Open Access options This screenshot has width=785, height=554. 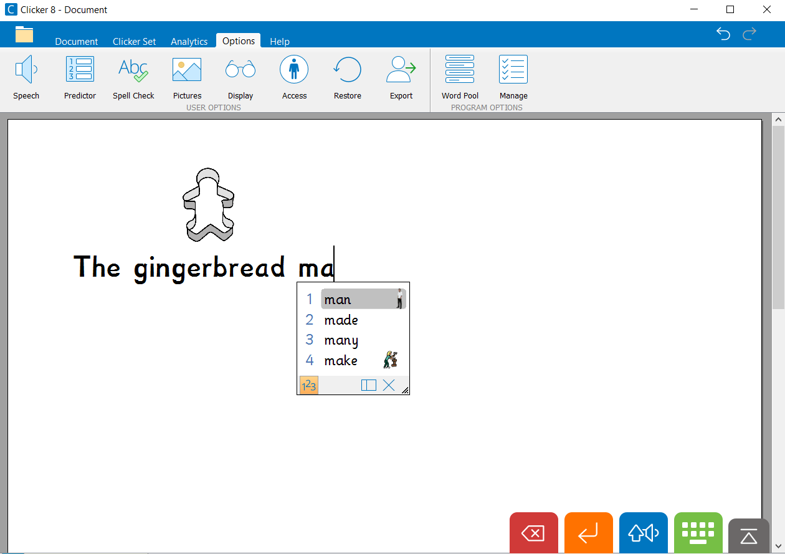tap(294, 77)
